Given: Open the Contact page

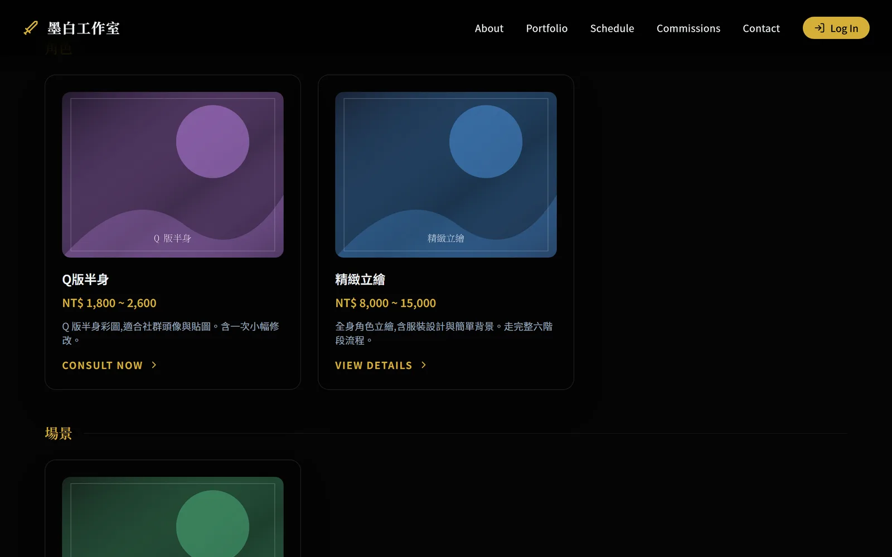Looking at the screenshot, I should [x=761, y=28].
